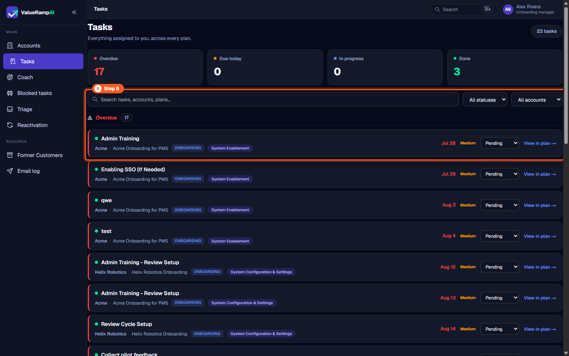Click the Blocked tasks icon
Screen dimensions: 569x356
pyautogui.click(x=10, y=93)
